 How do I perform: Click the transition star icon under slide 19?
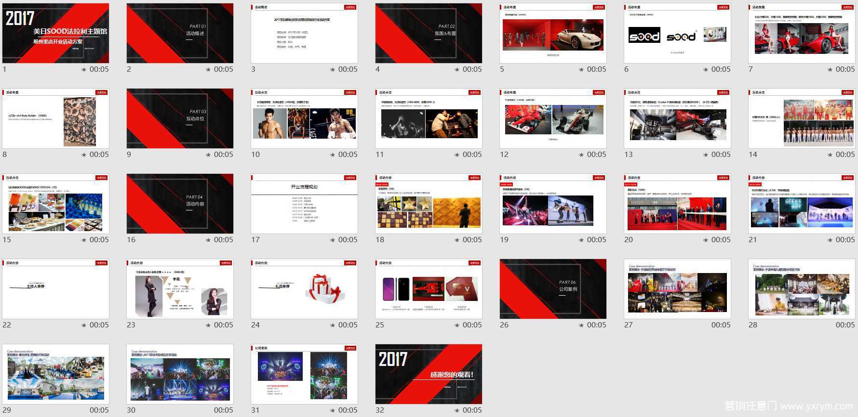581,240
